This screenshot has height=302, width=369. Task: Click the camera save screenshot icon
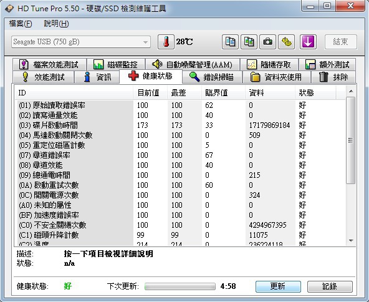click(267, 42)
